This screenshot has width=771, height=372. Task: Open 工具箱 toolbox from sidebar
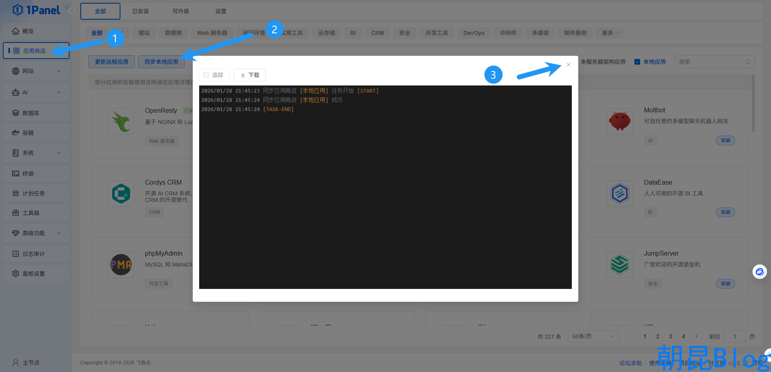[x=36, y=213]
